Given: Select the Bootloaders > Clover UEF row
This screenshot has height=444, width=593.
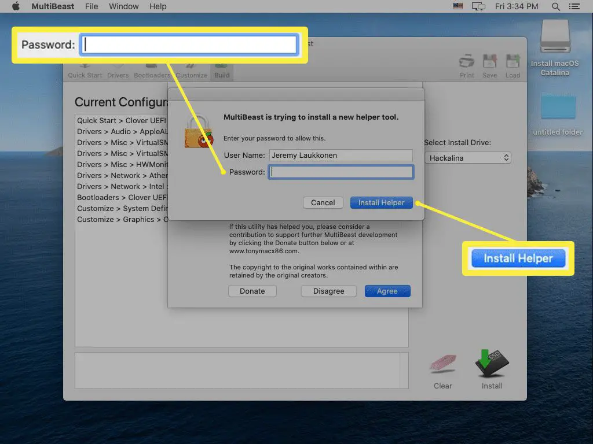Looking at the screenshot, I should [x=122, y=197].
